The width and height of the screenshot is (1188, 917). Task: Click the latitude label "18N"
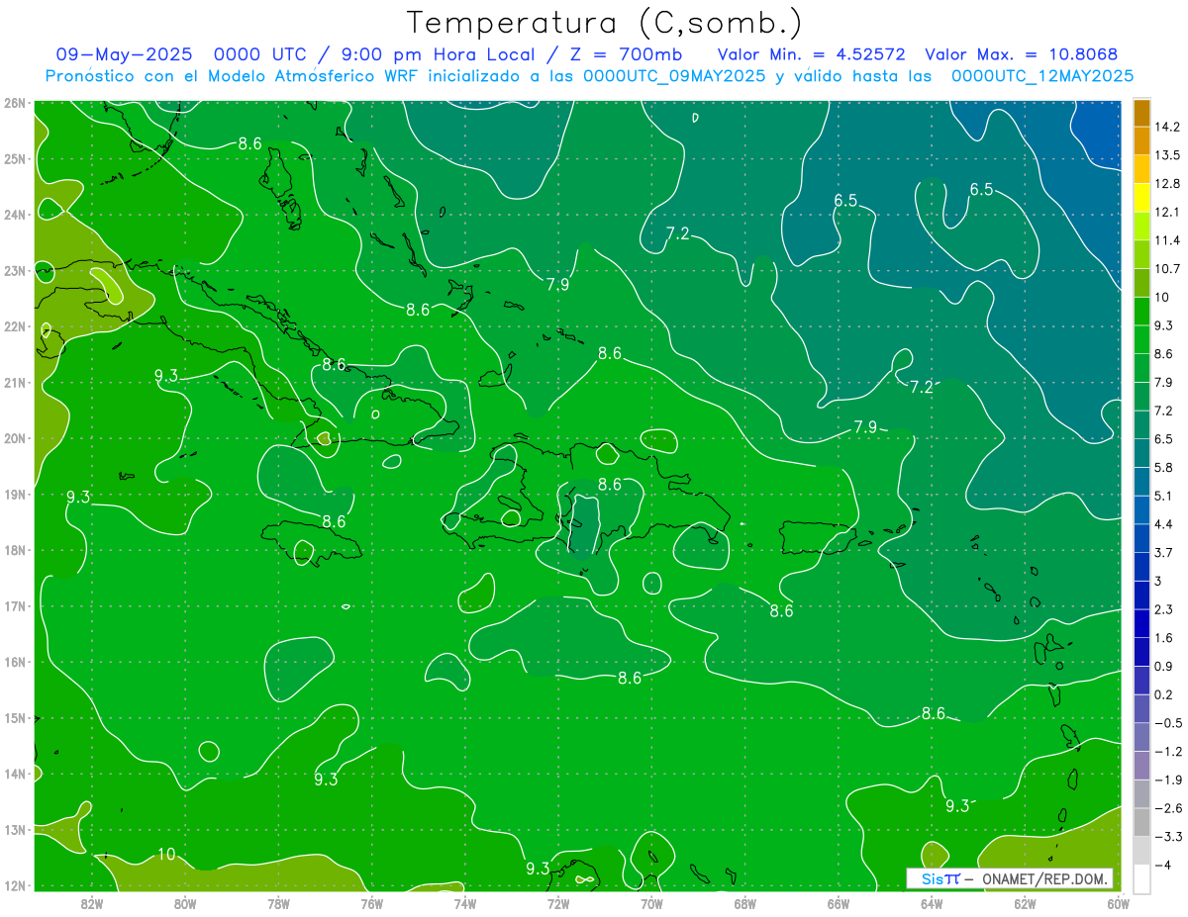(14, 550)
